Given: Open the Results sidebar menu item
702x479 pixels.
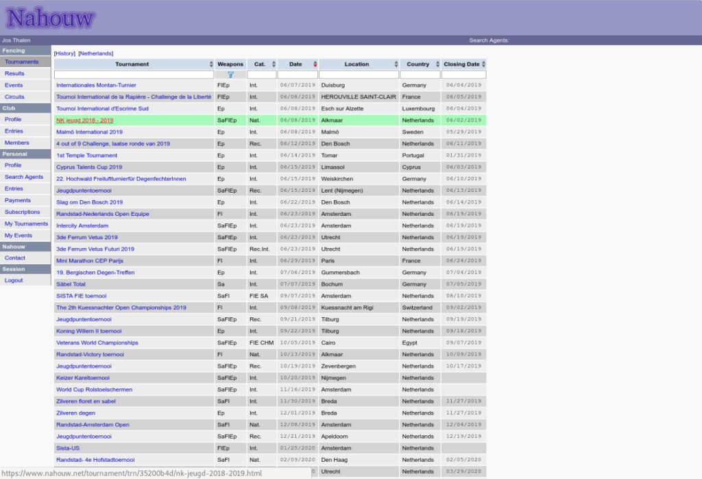Looking at the screenshot, I should [14, 73].
